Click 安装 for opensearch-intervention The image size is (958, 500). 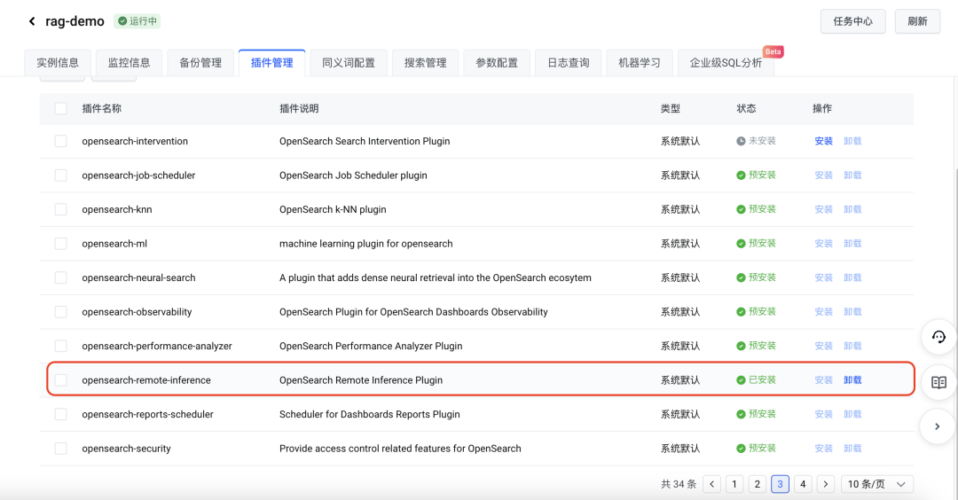pyautogui.click(x=823, y=141)
